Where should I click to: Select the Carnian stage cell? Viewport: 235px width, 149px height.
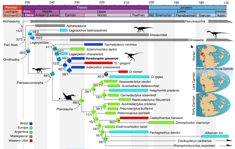[72, 15]
